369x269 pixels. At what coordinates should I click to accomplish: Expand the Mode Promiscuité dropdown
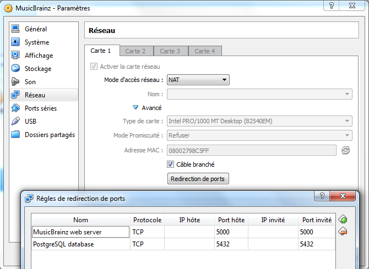(x=259, y=135)
